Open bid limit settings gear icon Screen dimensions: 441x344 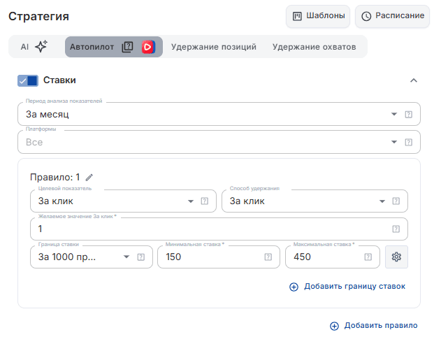click(x=396, y=257)
